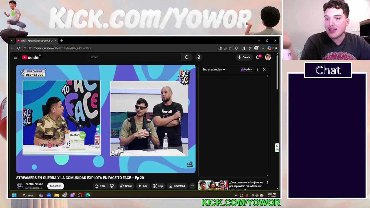The image size is (370, 208).
Task: Open the YouTube notifications bell
Action: (258, 57)
